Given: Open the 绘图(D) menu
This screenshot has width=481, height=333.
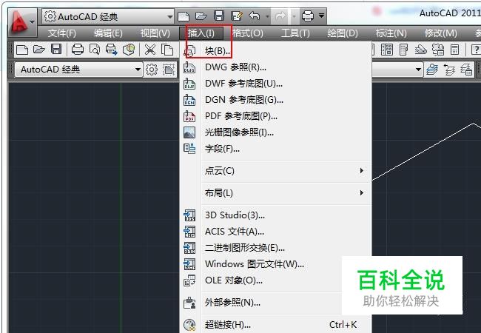Looking at the screenshot, I should point(343,33).
